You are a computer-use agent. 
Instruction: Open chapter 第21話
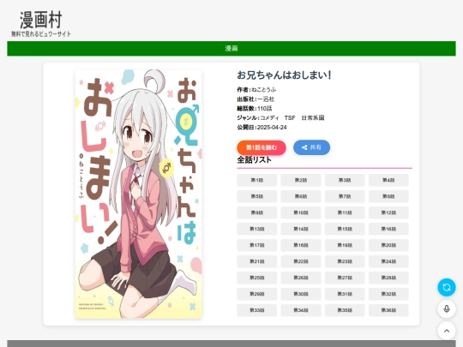tap(257, 261)
